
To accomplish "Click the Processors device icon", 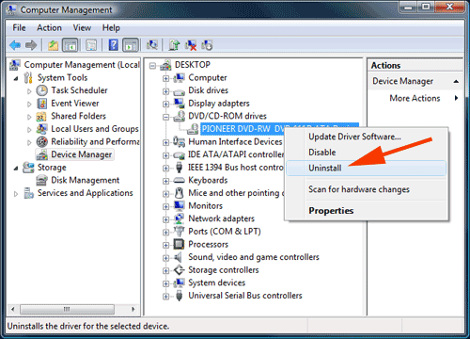I will (x=179, y=244).
